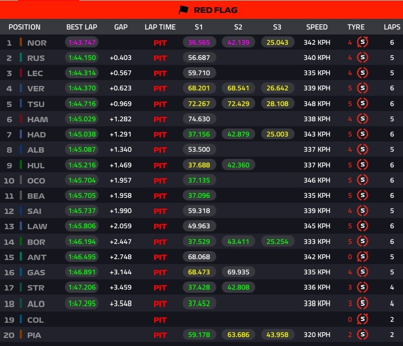This screenshot has width=403, height=346.
Task: Click the soft tyre icon in COL row
Action: [x=362, y=319]
